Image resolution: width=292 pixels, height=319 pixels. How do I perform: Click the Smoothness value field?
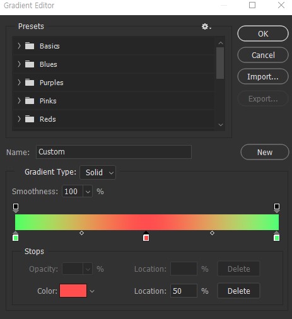pos(73,192)
